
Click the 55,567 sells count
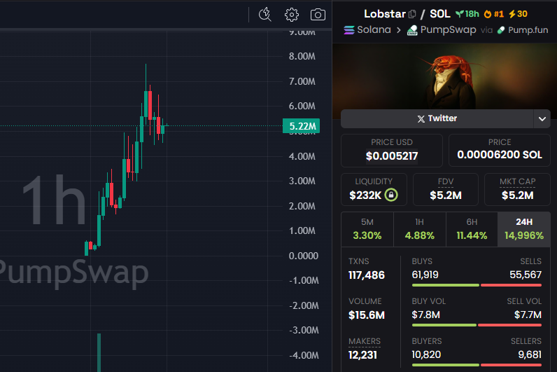[x=526, y=275]
